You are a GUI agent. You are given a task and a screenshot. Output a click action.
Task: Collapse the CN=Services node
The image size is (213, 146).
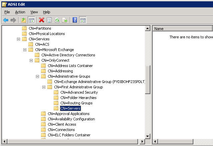click(18, 39)
